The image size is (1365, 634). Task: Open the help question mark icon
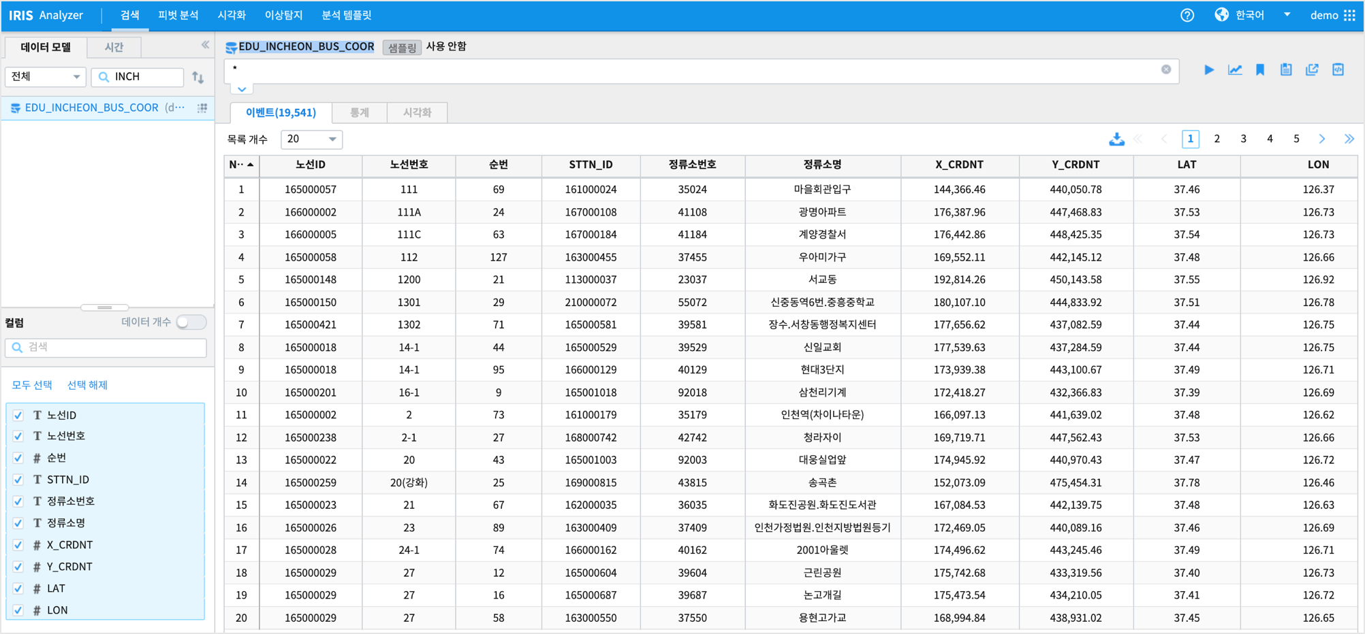click(x=1187, y=15)
